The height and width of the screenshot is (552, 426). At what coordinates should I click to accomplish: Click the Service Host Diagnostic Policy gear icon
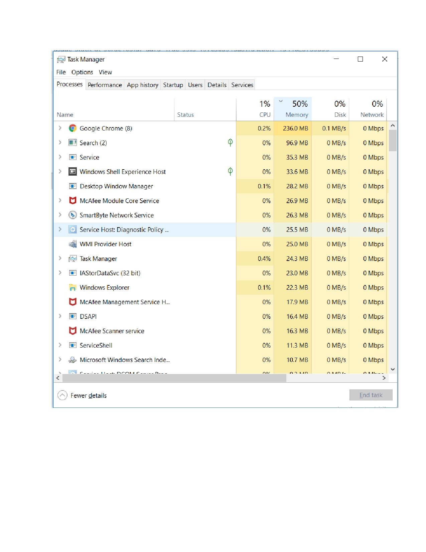click(73, 229)
